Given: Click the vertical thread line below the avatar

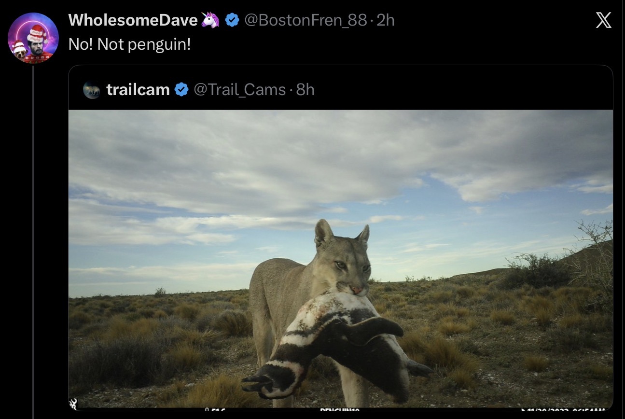Looking at the screenshot, I should [33, 241].
